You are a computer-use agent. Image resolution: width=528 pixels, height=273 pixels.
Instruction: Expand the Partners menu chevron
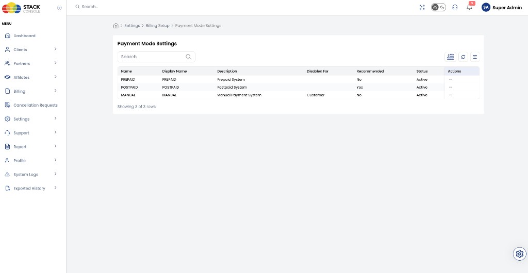[x=55, y=63]
